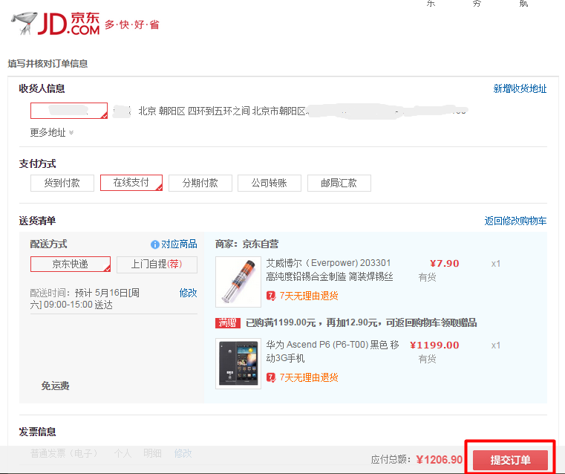Viewport: 565px width, 474px height.
Task: Click the 已购满1199.00元 promotion message
Action: pos(361,322)
